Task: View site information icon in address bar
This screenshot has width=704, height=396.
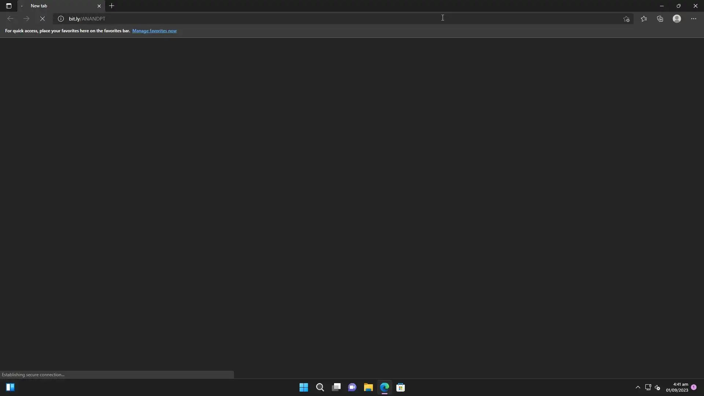Action: (61, 19)
